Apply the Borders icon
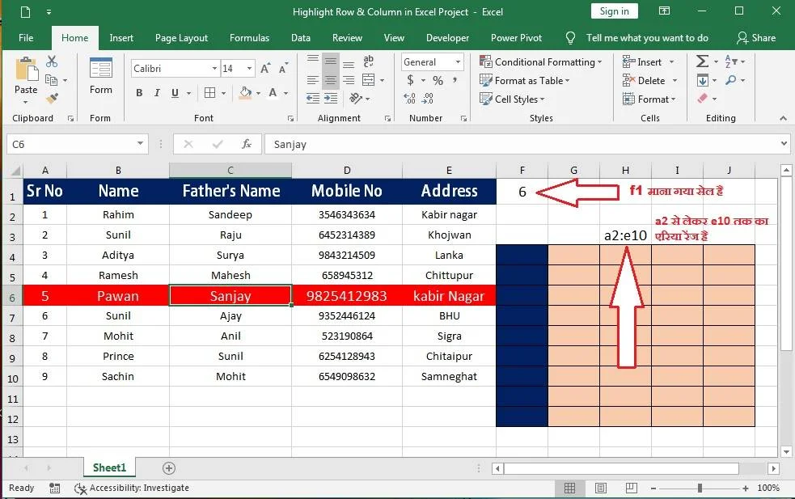This screenshot has height=499, width=795. click(x=210, y=93)
